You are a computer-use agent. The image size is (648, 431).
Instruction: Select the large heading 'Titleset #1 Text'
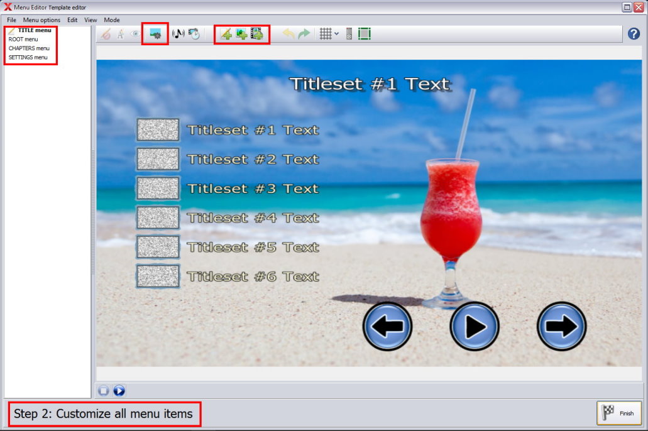[x=370, y=84]
